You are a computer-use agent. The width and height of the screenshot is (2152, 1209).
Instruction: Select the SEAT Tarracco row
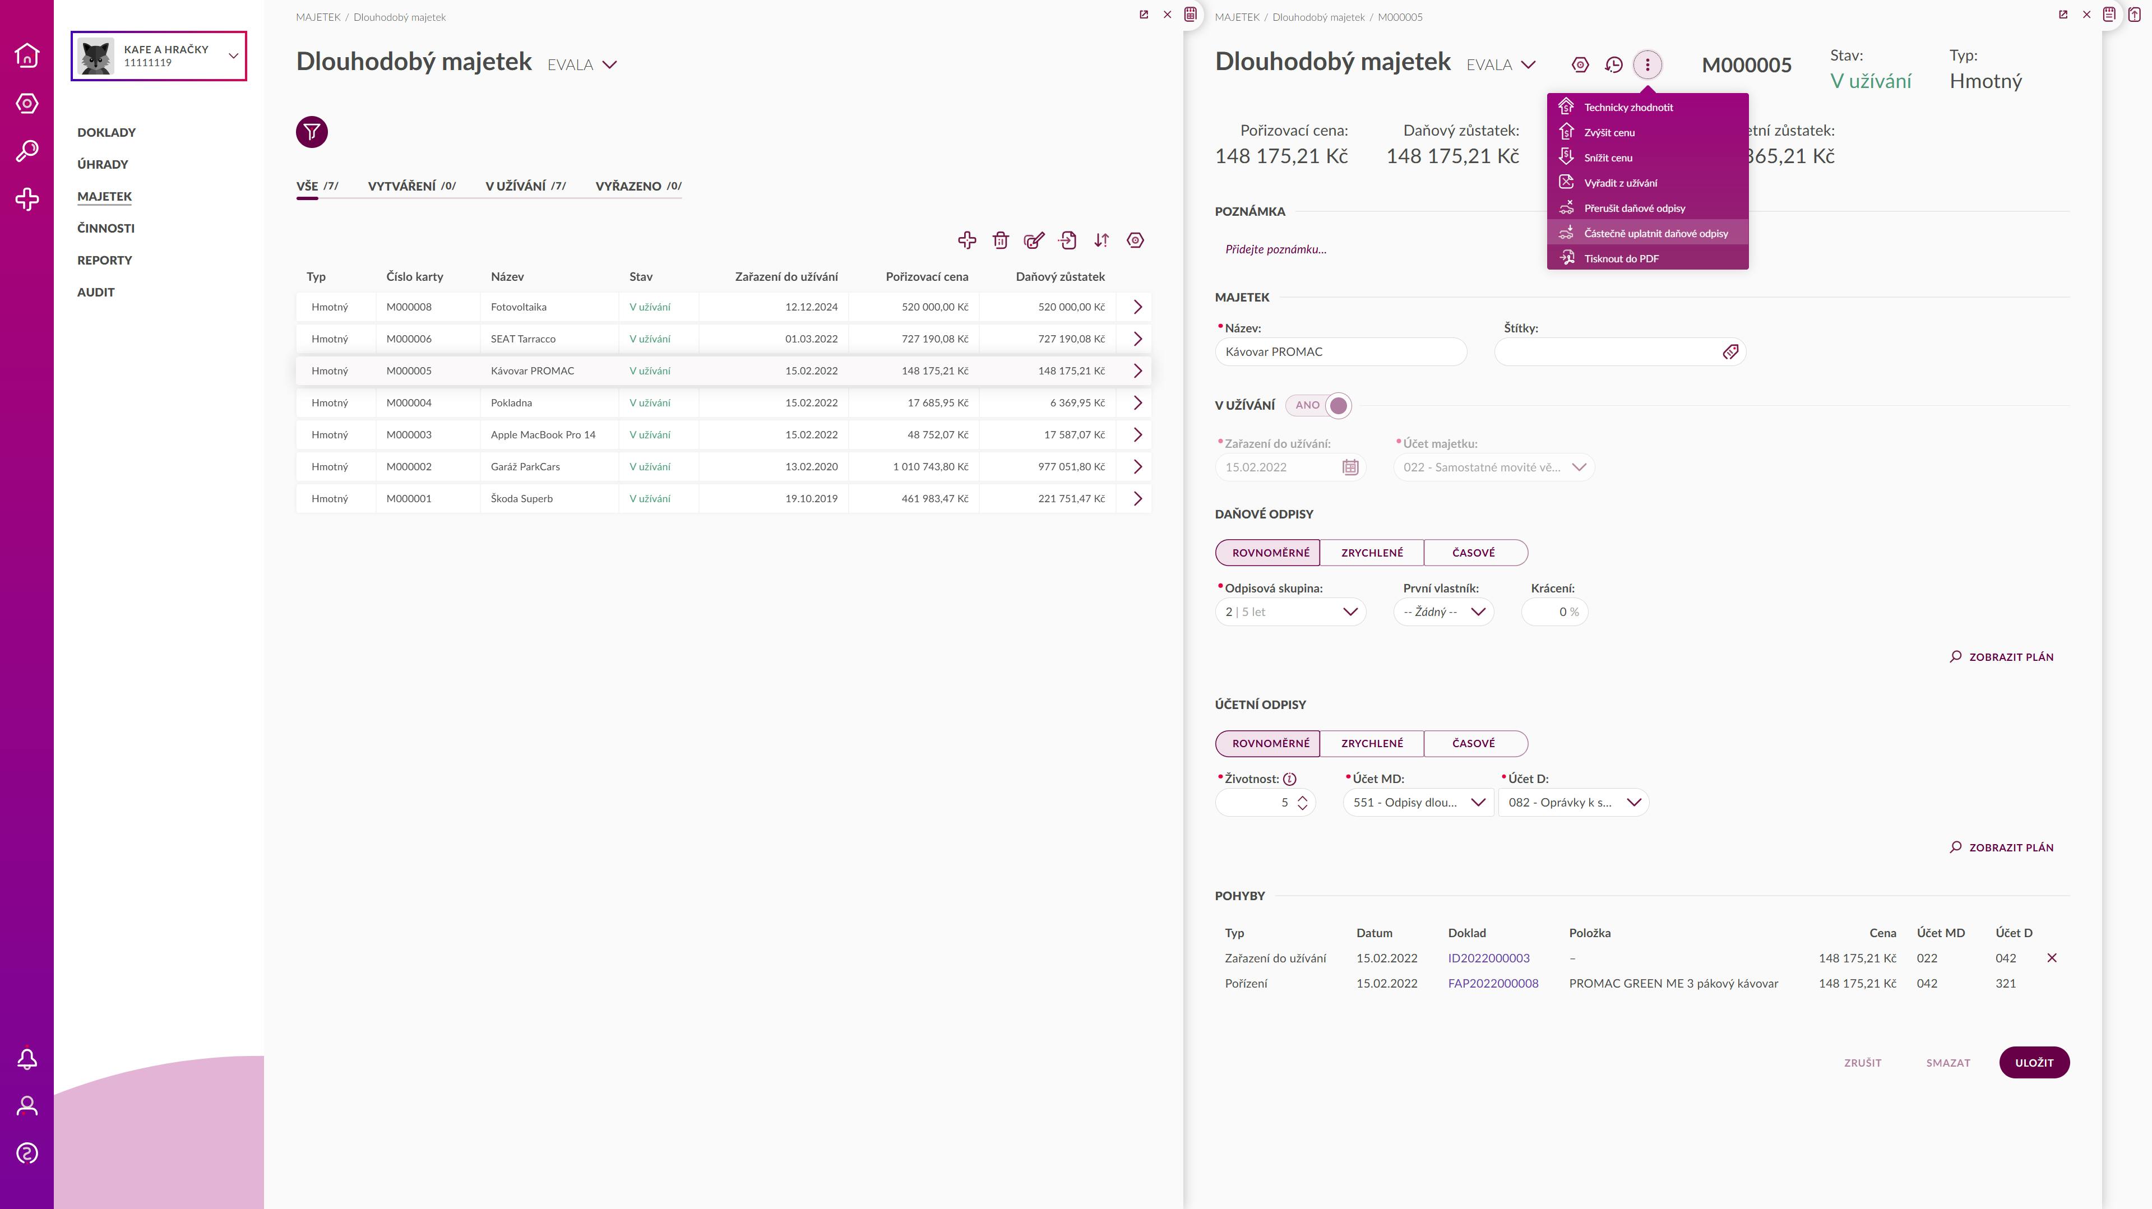(x=724, y=339)
